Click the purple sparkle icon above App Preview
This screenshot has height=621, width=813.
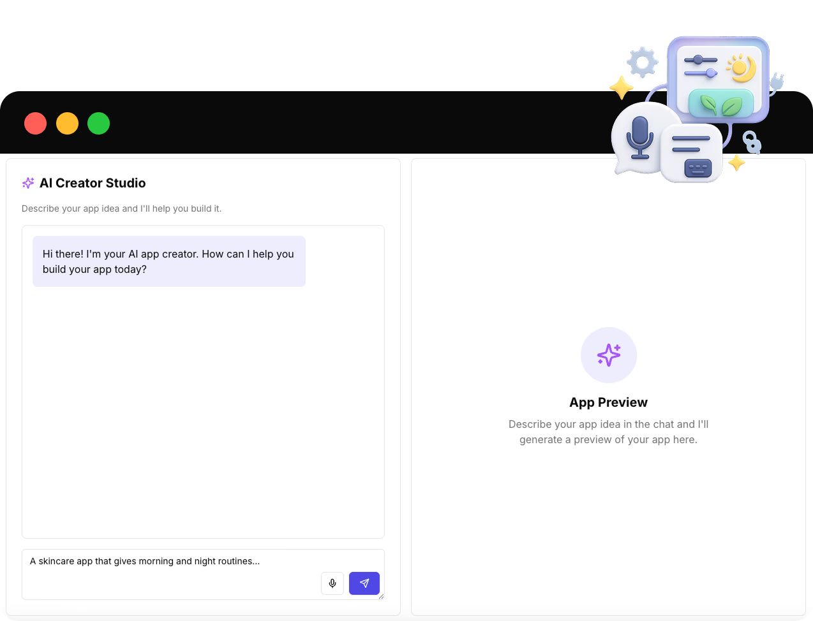(x=608, y=355)
